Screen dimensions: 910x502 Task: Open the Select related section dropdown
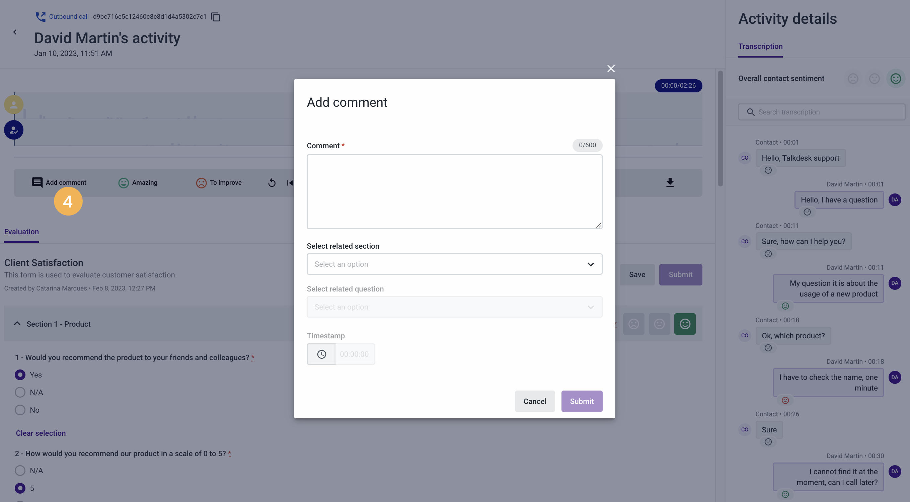[454, 264]
